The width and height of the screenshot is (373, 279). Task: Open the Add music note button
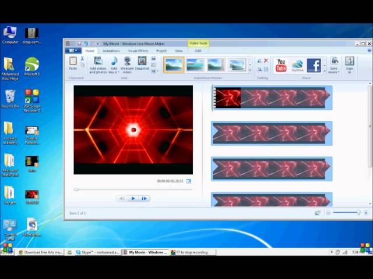coord(114,65)
